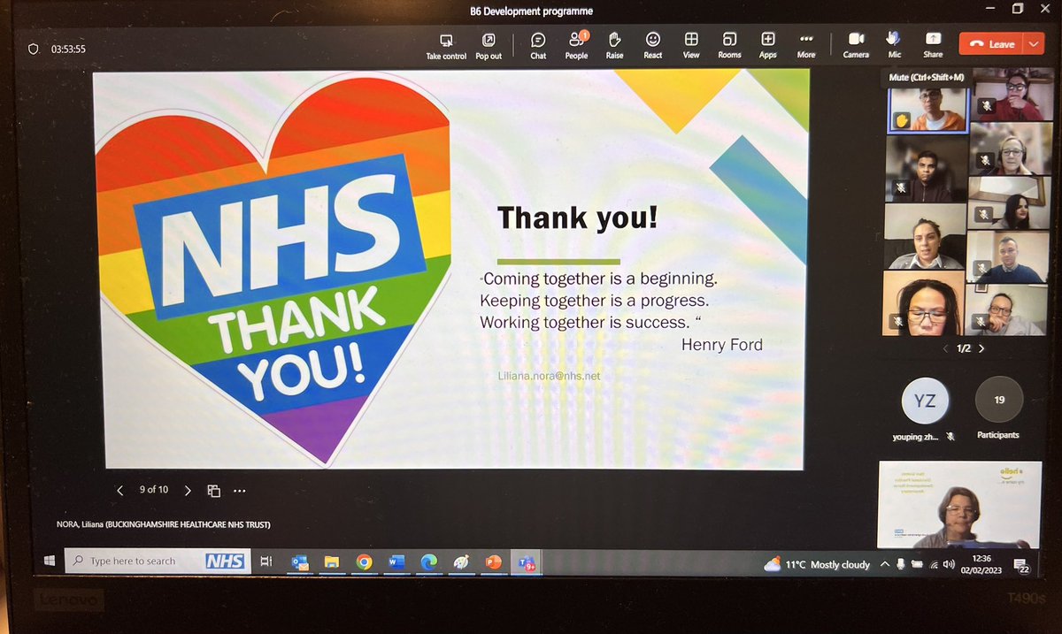Image resolution: width=1062 pixels, height=634 pixels.
Task: Open the Share content tray
Action: (933, 46)
